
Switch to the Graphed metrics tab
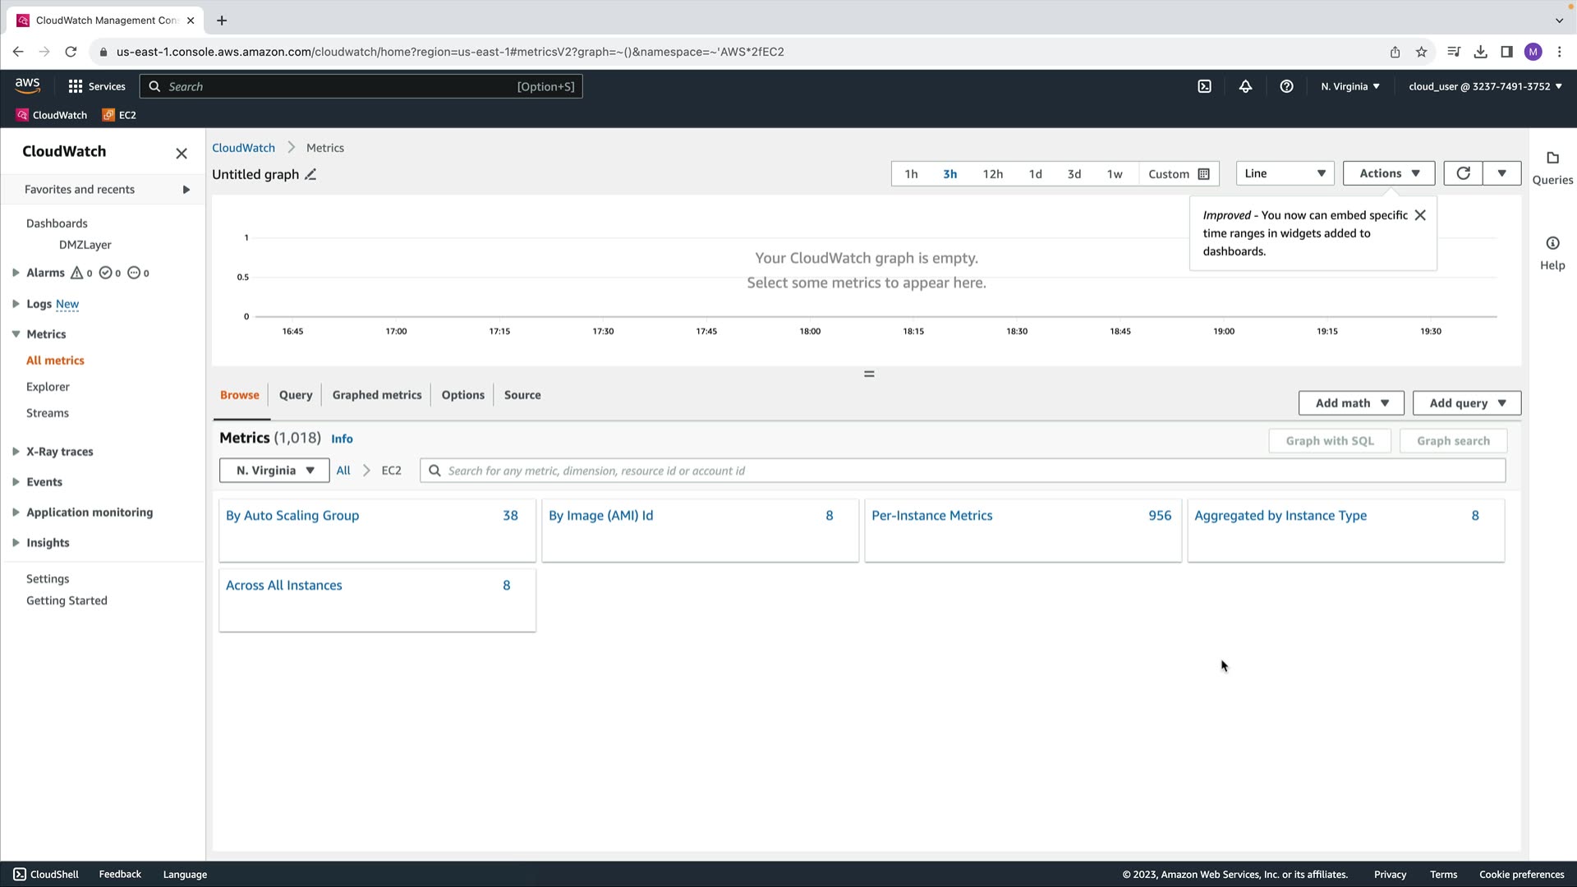377,395
